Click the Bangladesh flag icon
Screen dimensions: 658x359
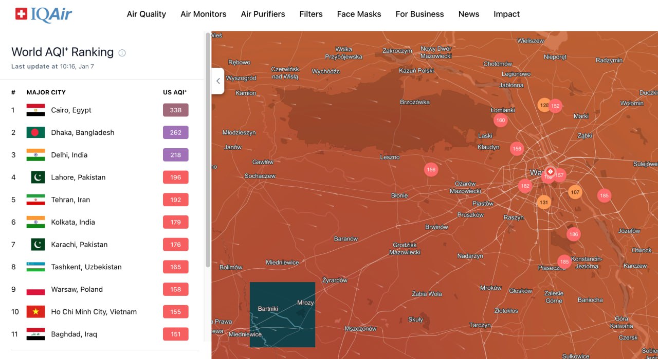point(36,132)
